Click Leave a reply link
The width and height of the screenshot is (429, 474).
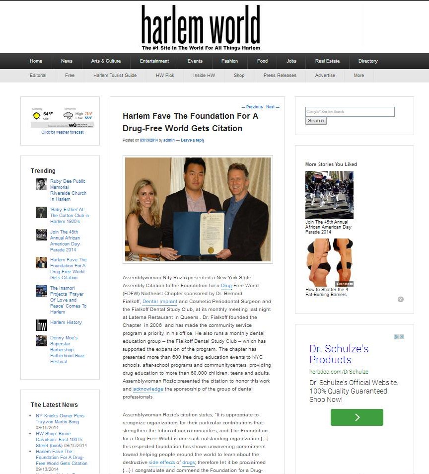click(x=193, y=140)
